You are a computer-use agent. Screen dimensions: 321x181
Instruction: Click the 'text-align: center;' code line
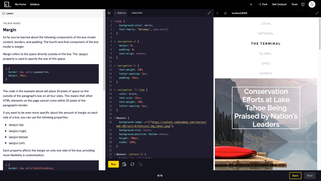[133, 54]
